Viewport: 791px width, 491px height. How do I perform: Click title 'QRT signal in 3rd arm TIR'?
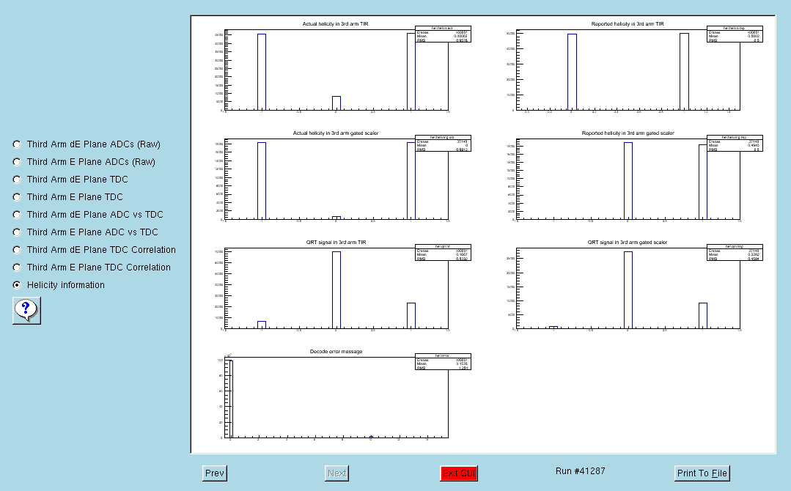pos(336,243)
